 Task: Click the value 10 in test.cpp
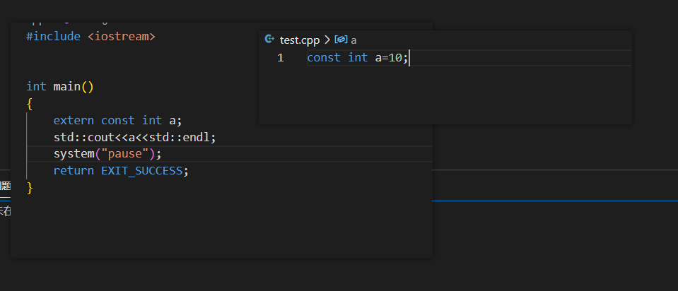[395, 58]
